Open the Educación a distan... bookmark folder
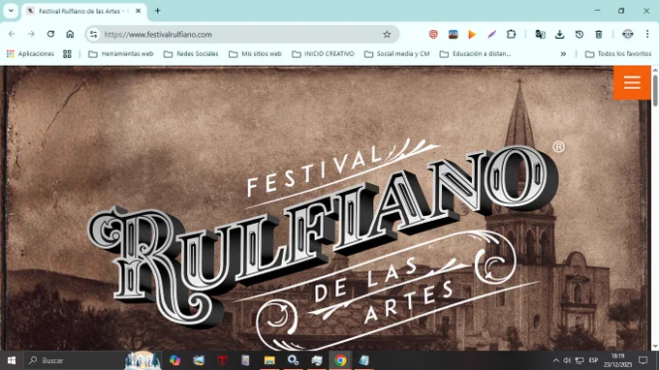659x370 pixels. coord(475,54)
